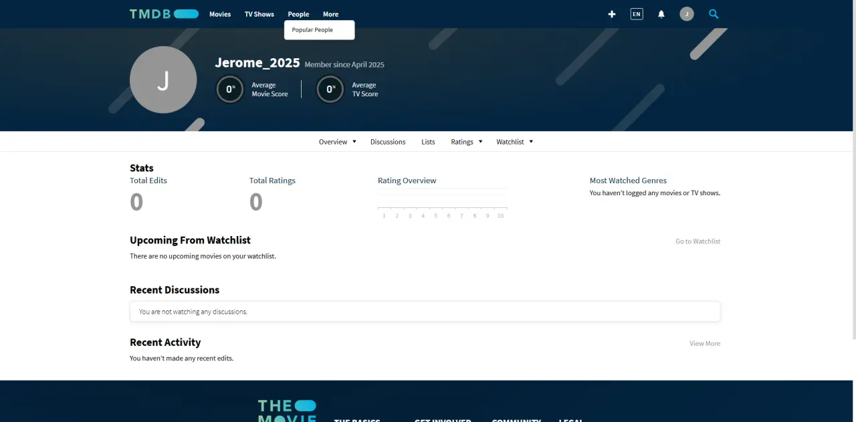Open the More menu
The height and width of the screenshot is (422, 856).
point(330,14)
